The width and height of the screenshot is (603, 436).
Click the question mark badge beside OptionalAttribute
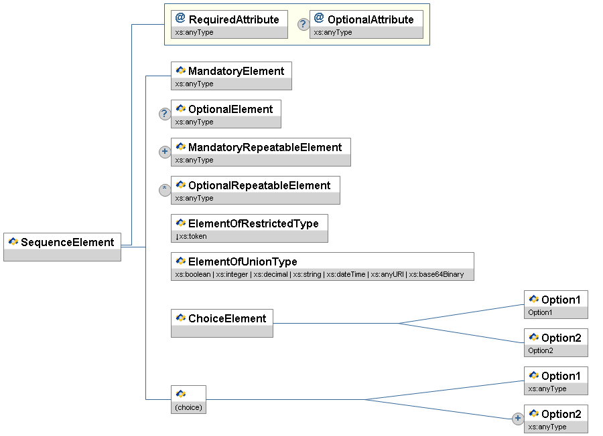coord(304,25)
